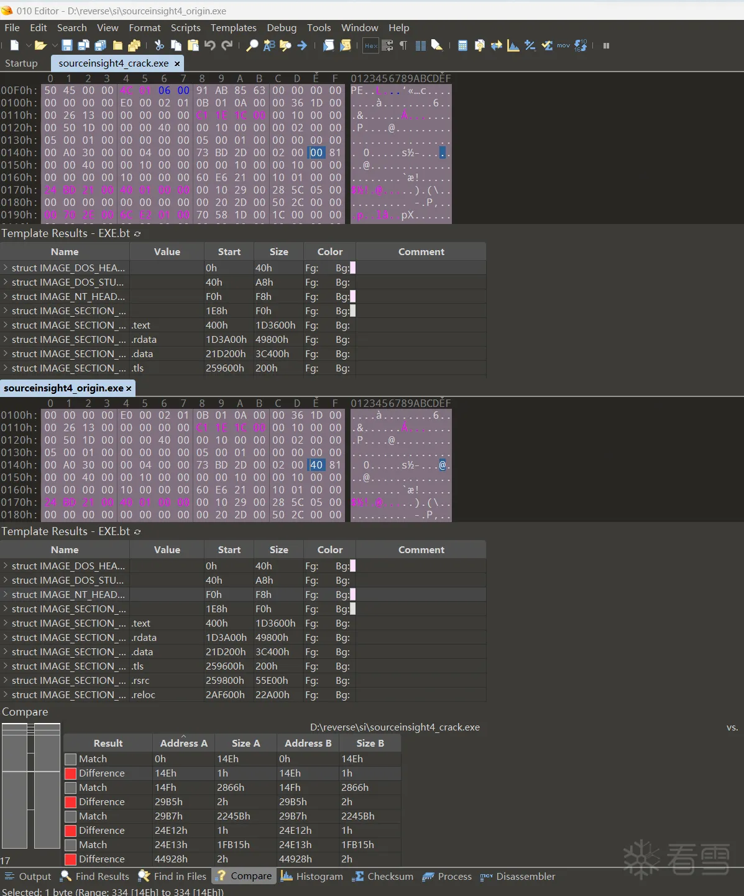Click the Copy toolbar icon
744x896 pixels.
[177, 45]
